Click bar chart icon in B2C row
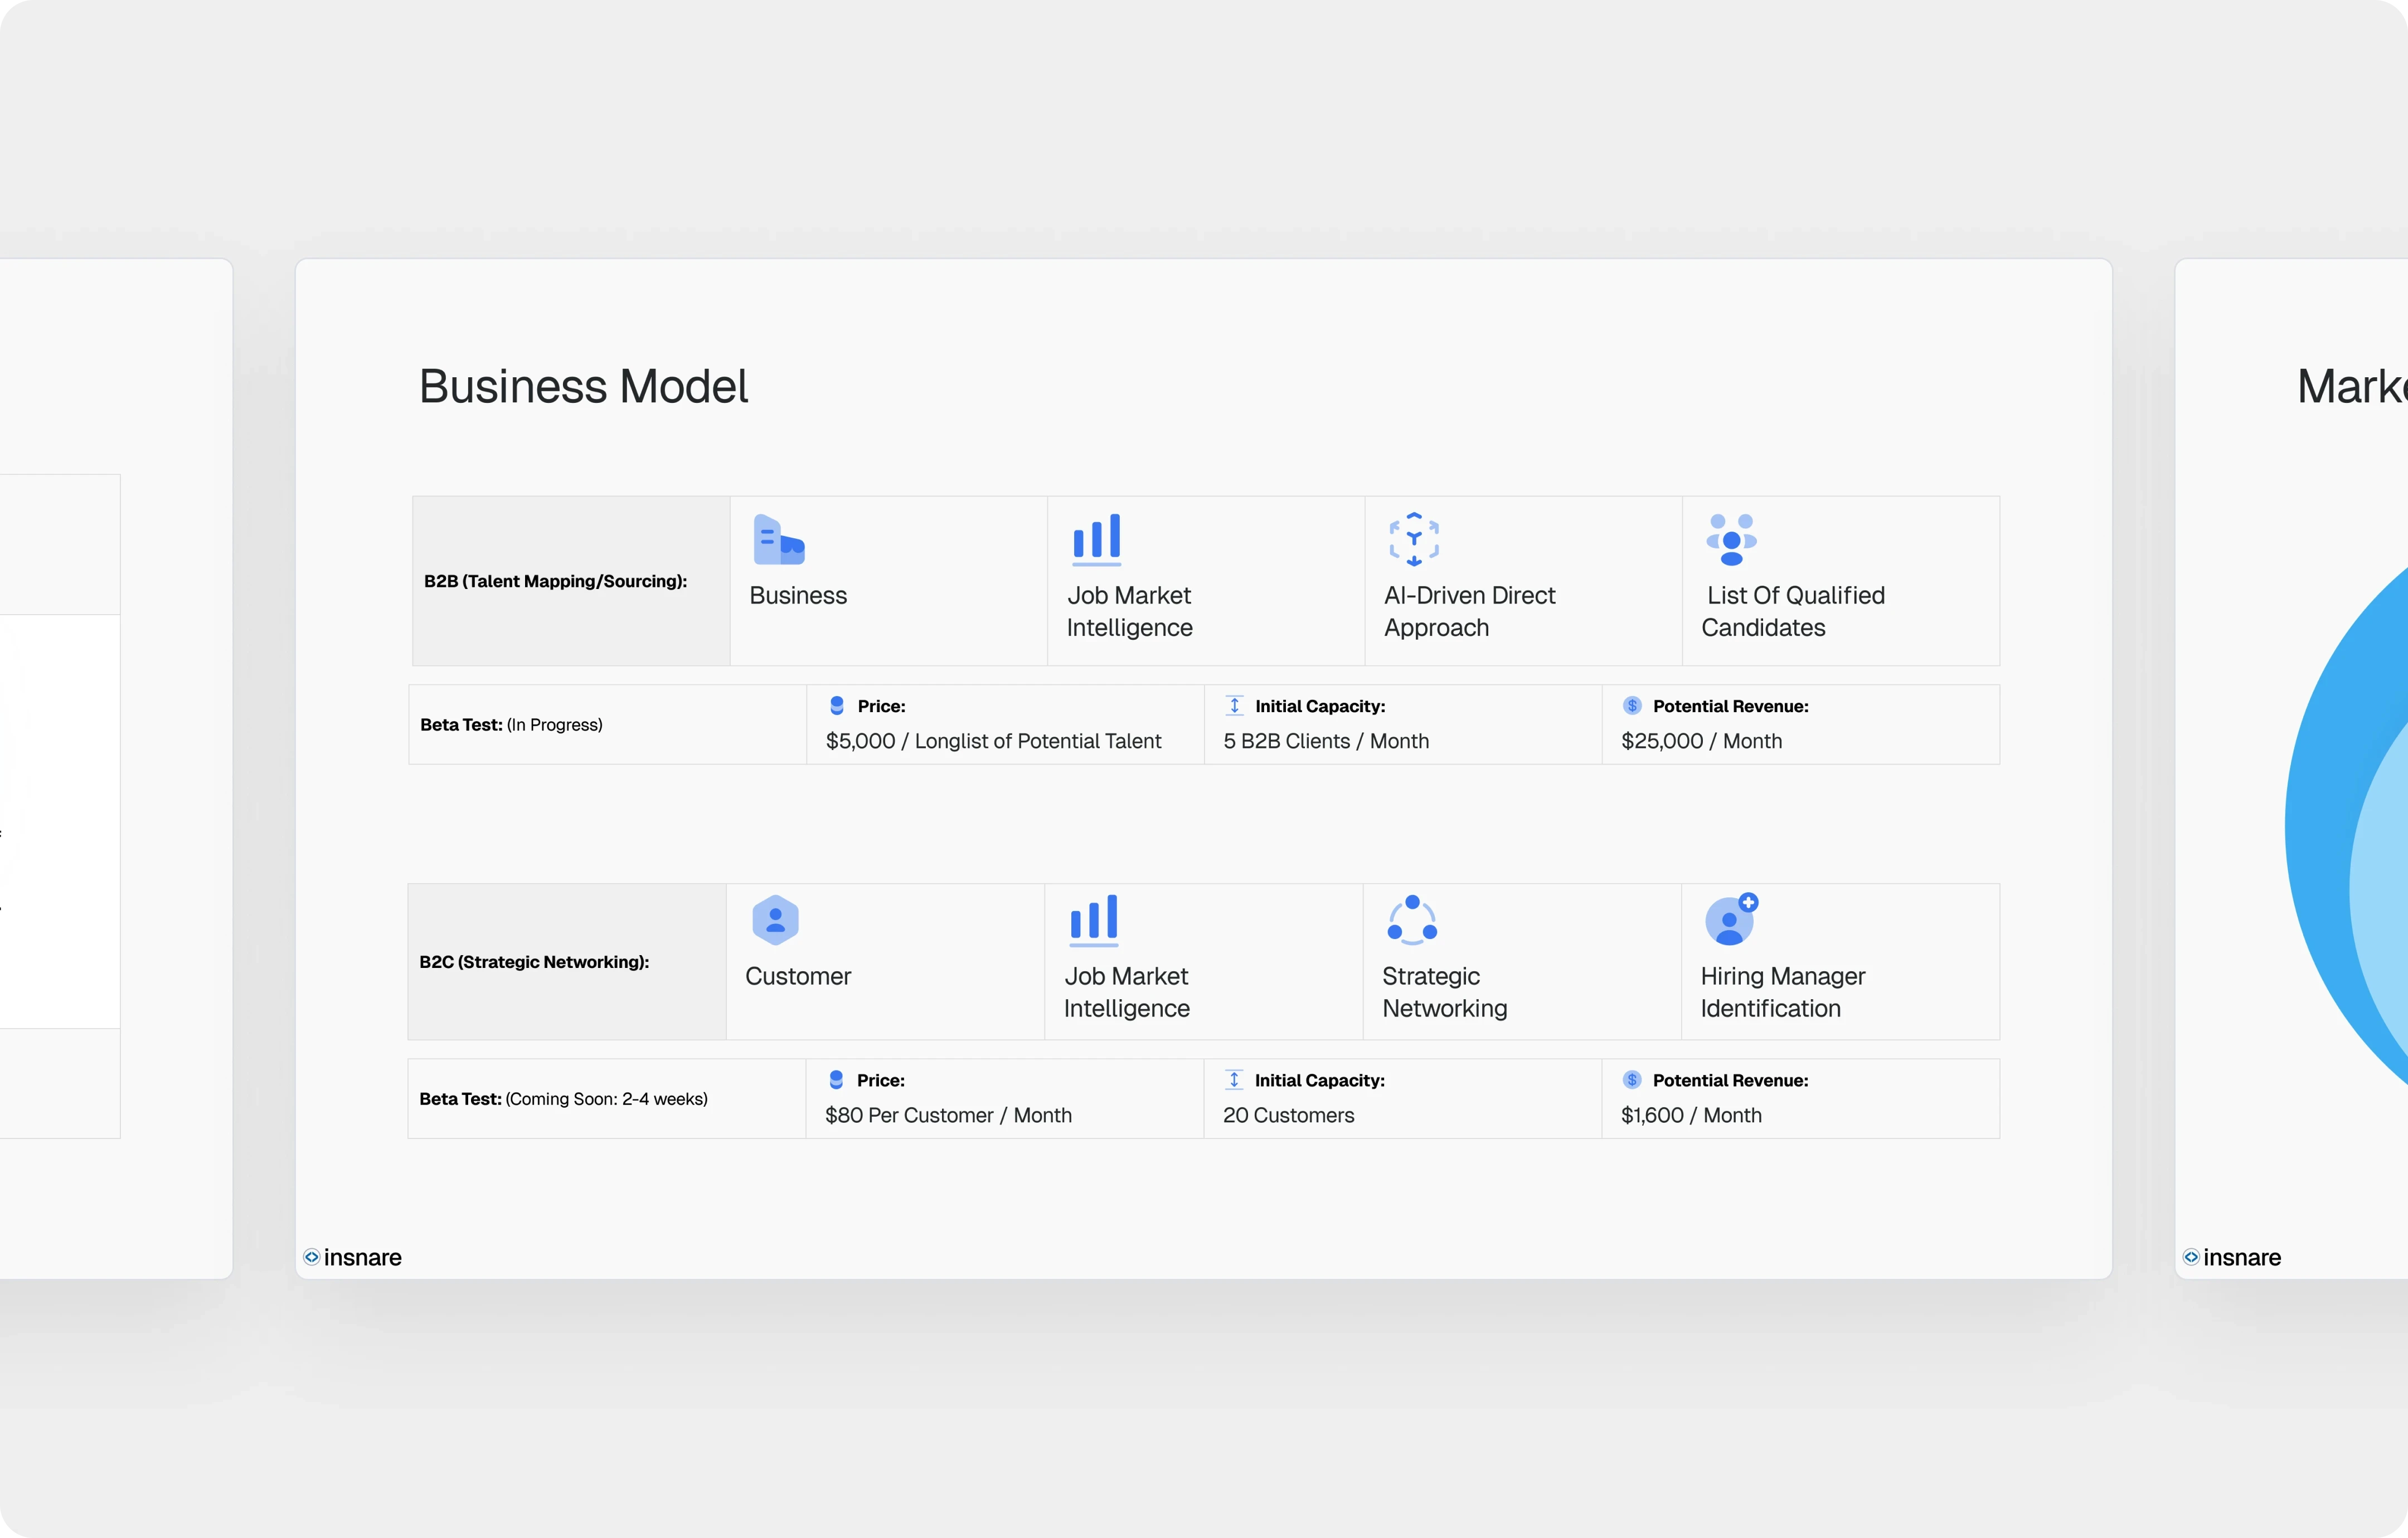The width and height of the screenshot is (2408, 1538). pyautogui.click(x=1094, y=920)
